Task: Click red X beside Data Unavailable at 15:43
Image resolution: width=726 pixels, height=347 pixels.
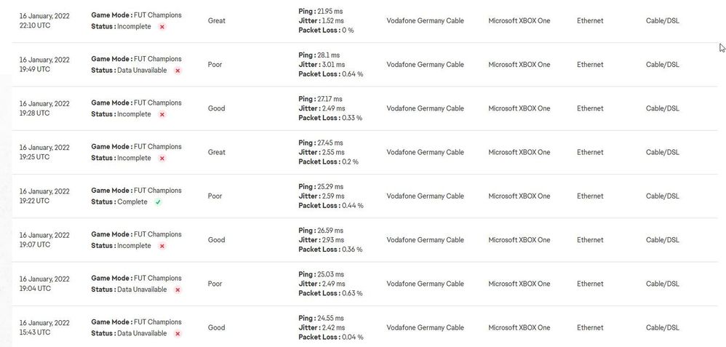Action: pyautogui.click(x=177, y=334)
